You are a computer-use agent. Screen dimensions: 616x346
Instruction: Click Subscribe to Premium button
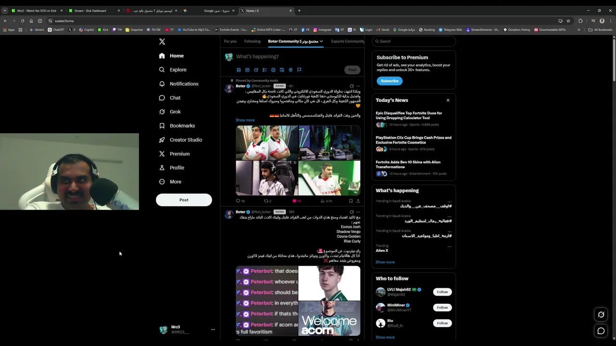(389, 81)
